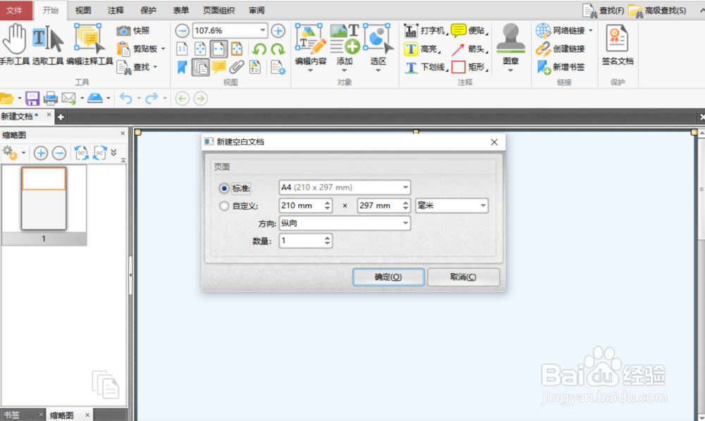This screenshot has height=421, width=705.
Task: Toggle the thumbnails pane icon in the View group
Action: click(x=200, y=68)
